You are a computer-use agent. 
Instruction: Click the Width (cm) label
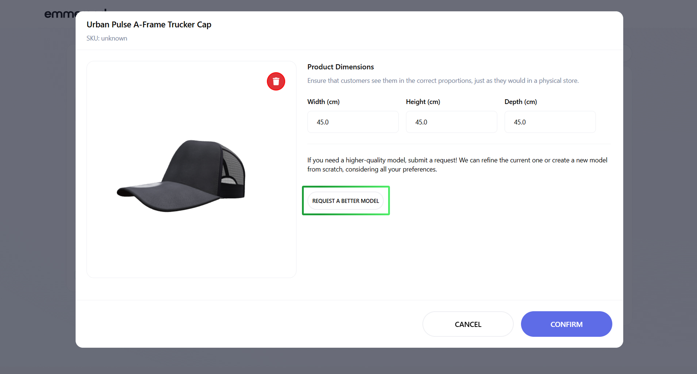click(x=323, y=102)
